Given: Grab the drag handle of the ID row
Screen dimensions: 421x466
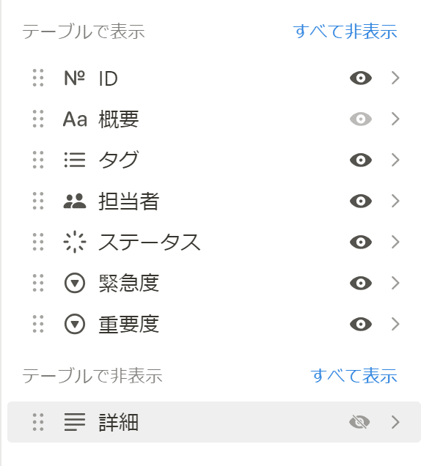Looking at the screenshot, I should click(x=38, y=78).
